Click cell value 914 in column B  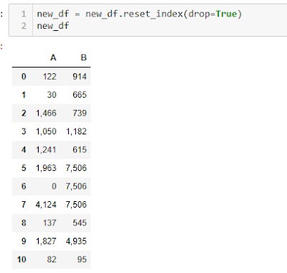click(x=80, y=76)
